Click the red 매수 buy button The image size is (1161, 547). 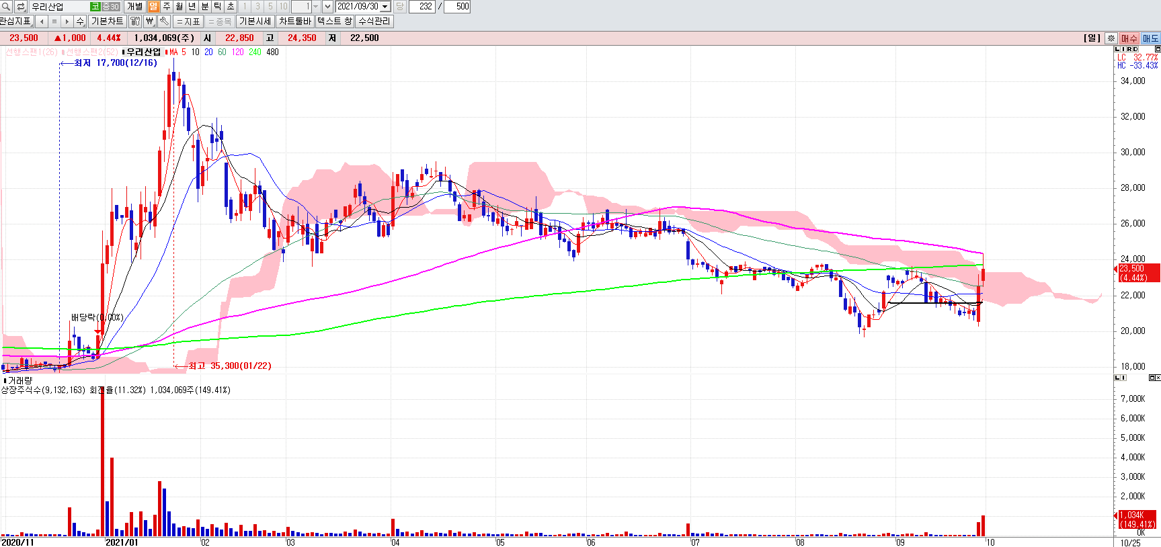[x=1129, y=38]
